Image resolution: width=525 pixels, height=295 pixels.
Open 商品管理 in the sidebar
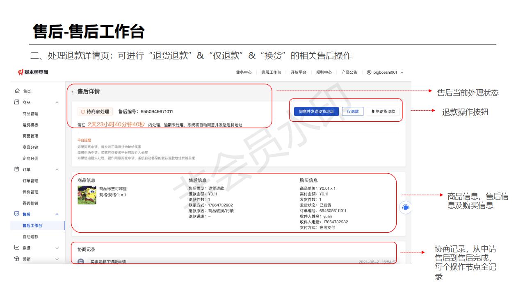point(30,113)
